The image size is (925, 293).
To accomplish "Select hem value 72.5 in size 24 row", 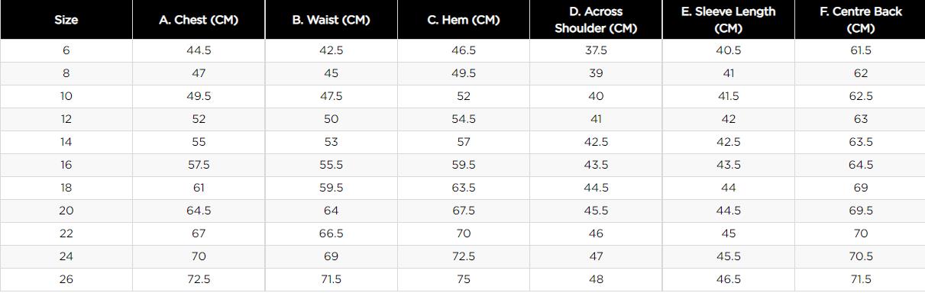I will (x=464, y=256).
